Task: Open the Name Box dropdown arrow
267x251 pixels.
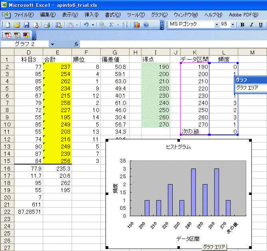Action: pos(53,44)
